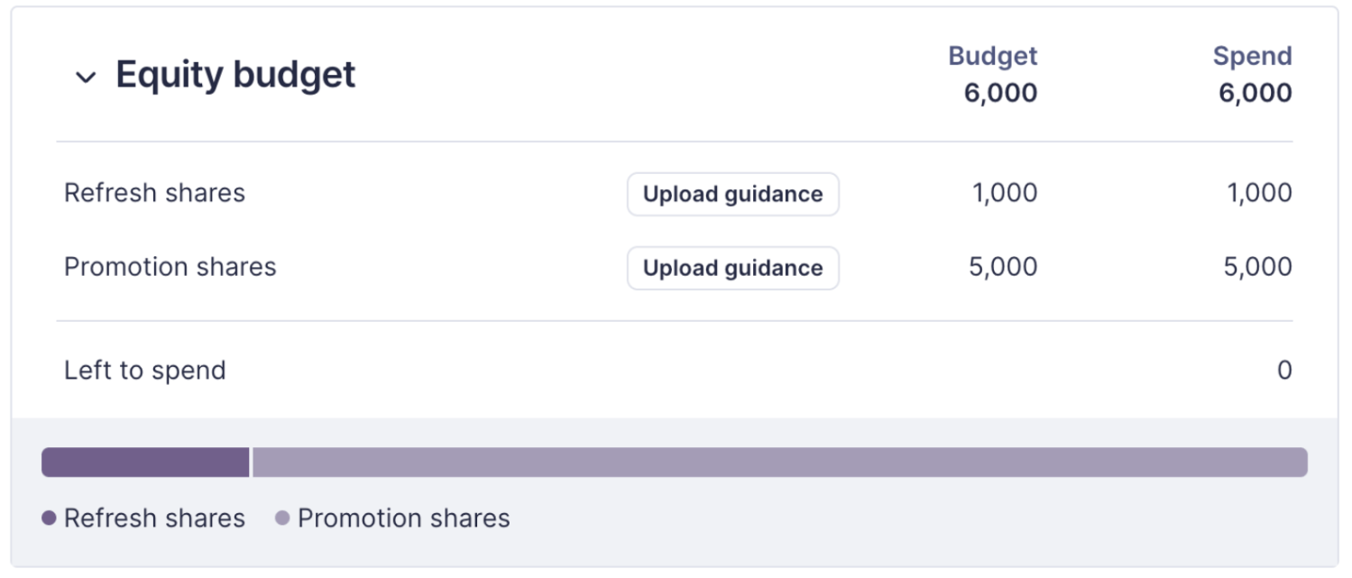
Task: Collapse the Equity budget section chevron
Action: 86,78
